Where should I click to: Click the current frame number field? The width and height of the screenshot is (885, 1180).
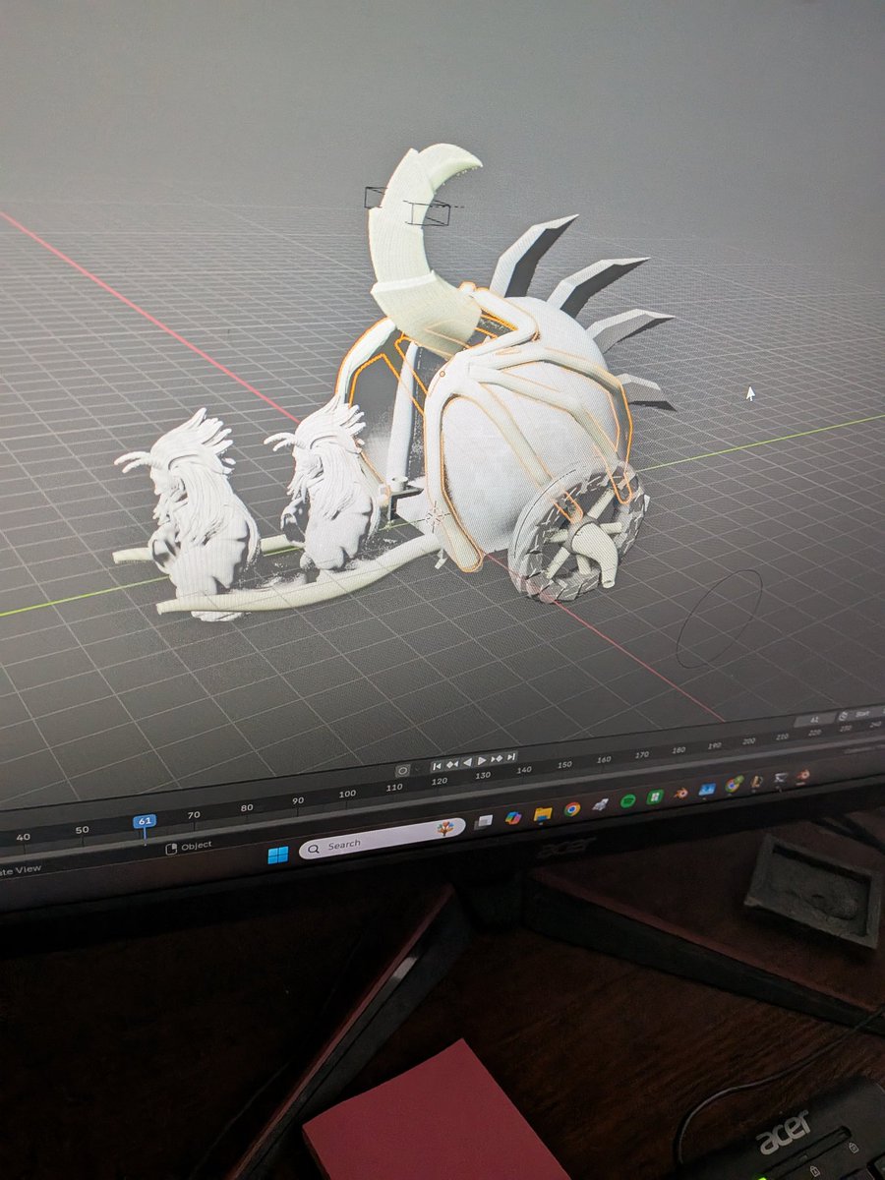click(814, 720)
